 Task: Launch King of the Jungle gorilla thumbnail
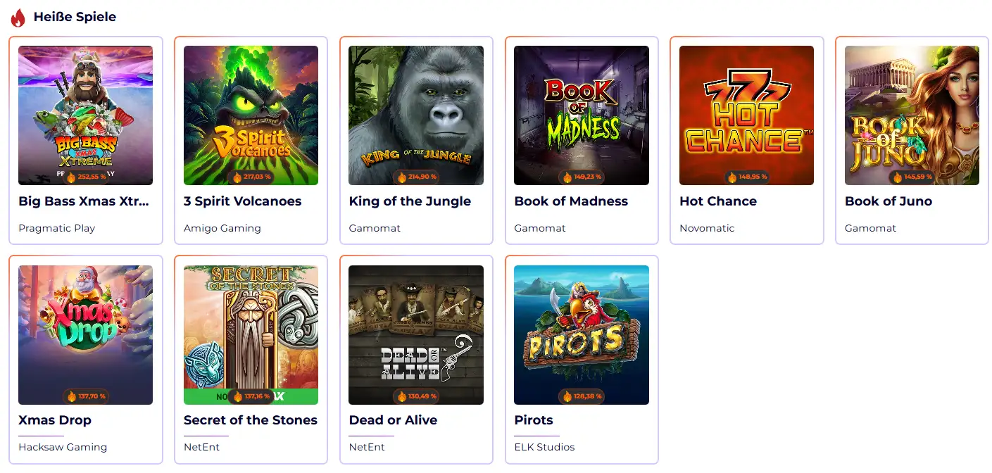(x=416, y=115)
